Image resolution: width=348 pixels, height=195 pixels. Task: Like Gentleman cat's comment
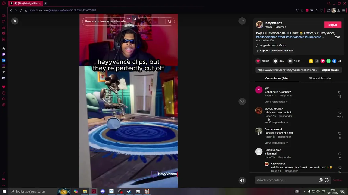(x=340, y=134)
